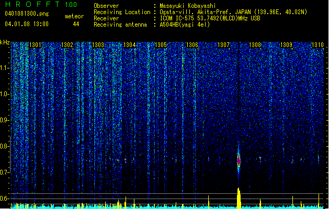The height and width of the screenshot is (209, 329).
Task: Click the ICOM IC-575 receiver text
Action: (x=210, y=18)
